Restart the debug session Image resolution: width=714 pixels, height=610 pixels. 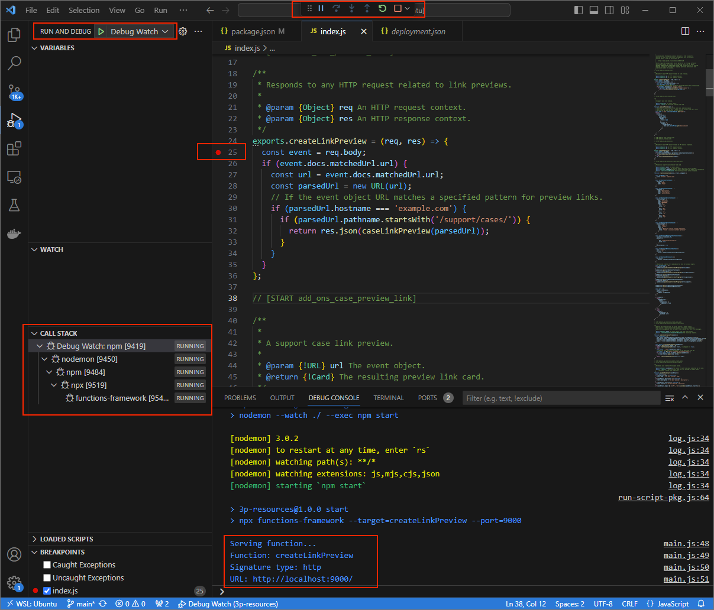pos(382,8)
